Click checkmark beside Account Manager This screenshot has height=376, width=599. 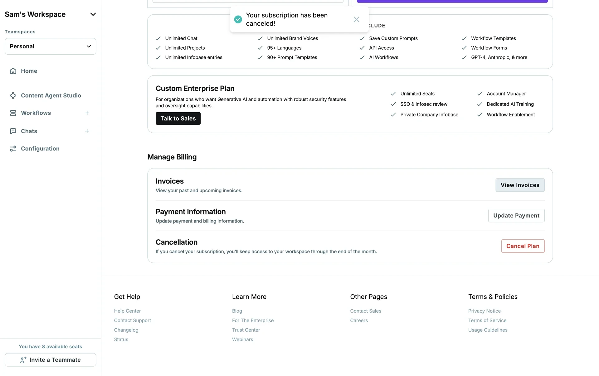(480, 94)
